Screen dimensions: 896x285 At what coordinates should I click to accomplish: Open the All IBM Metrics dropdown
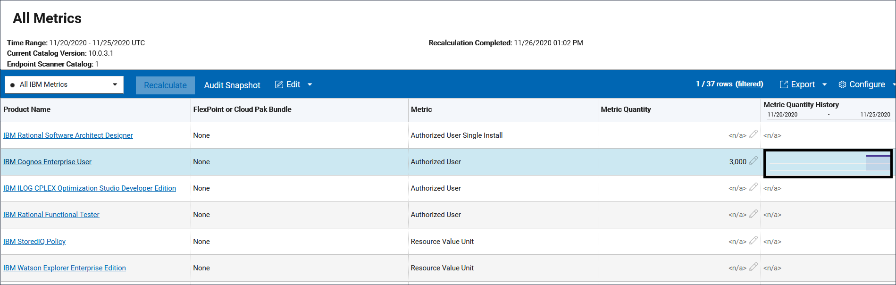point(64,84)
